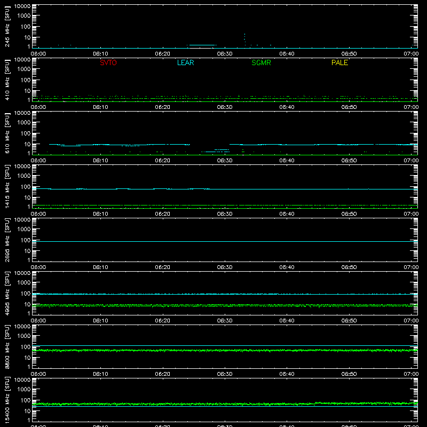
Task: Click the 06:30 time label below 245 MHz plot
Action: click(x=225, y=54)
